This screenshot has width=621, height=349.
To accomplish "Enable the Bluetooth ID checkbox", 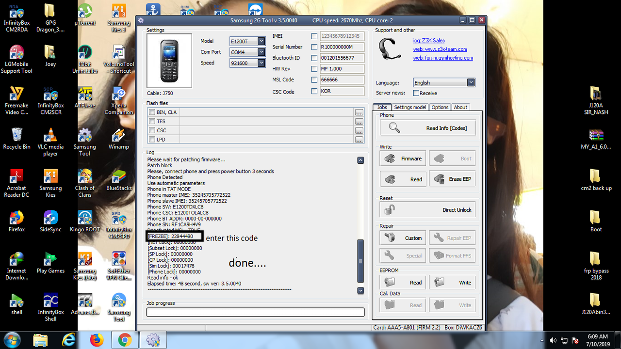I will pyautogui.click(x=314, y=58).
